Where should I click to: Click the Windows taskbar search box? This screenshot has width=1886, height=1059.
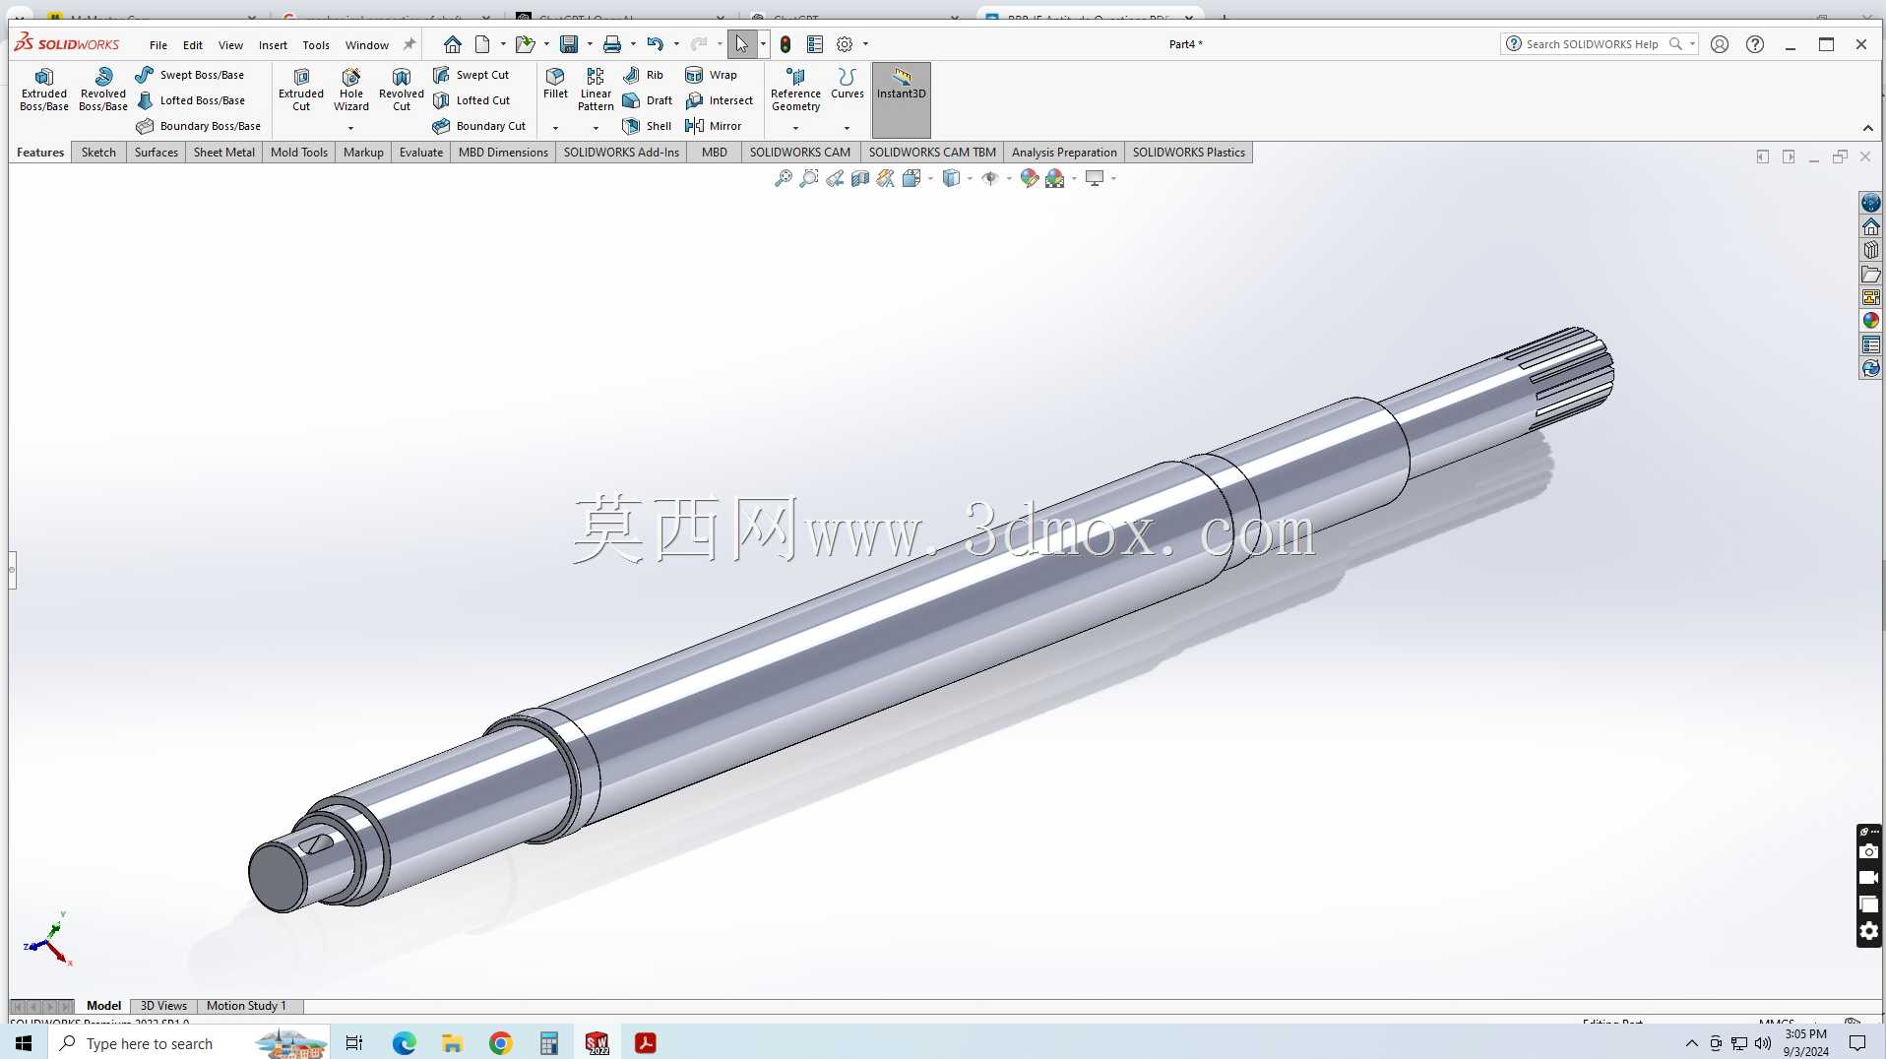coord(189,1043)
